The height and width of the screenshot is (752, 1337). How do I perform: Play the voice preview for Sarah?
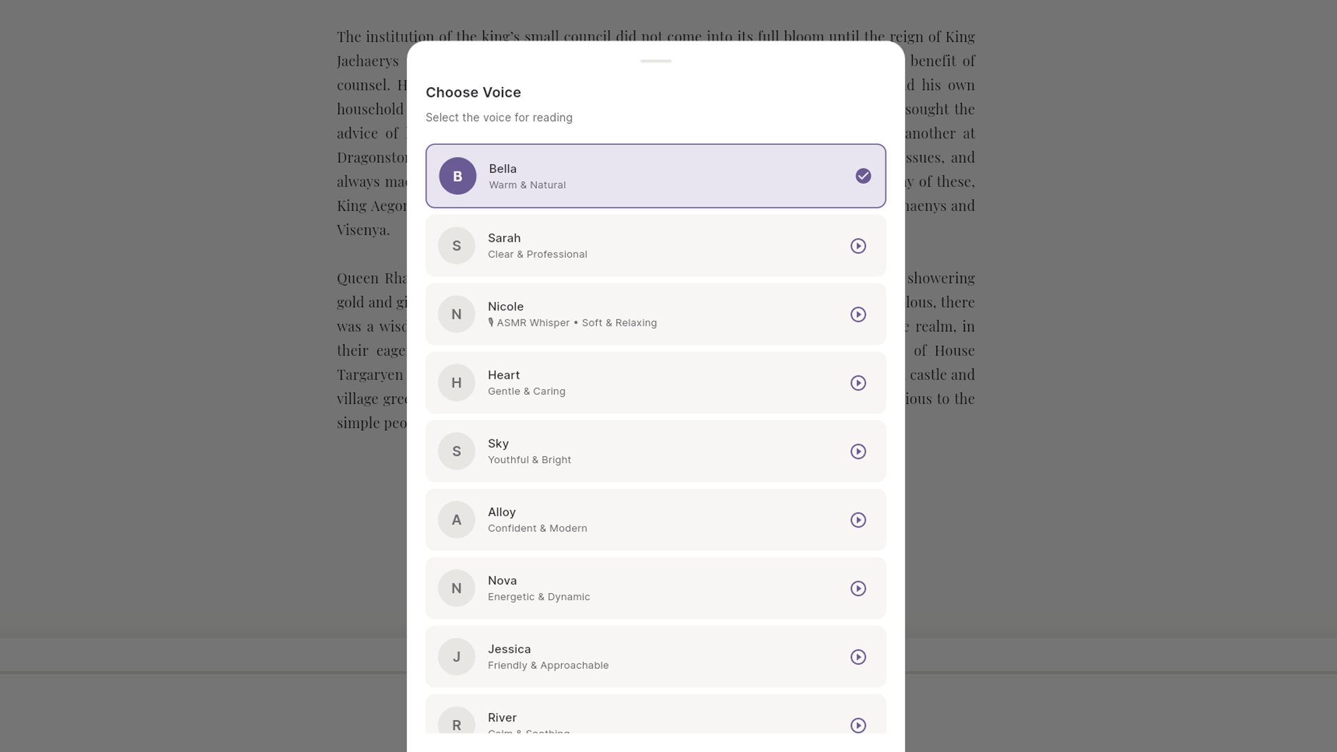coord(858,246)
